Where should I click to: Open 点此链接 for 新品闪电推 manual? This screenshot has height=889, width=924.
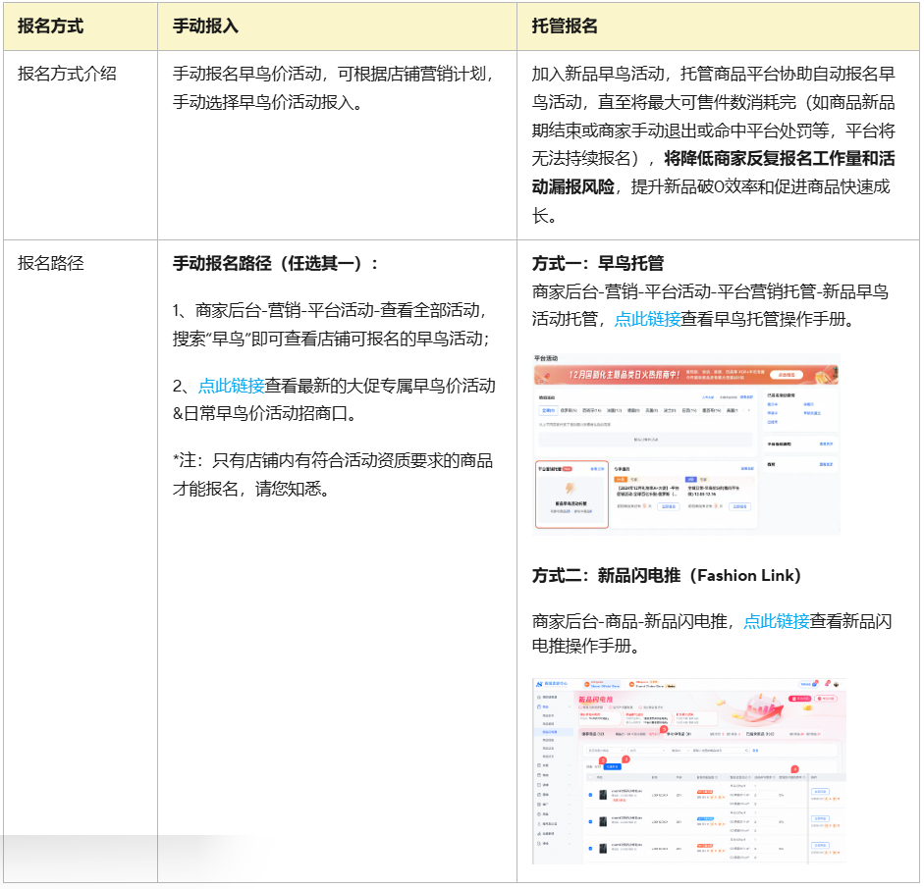coord(776,621)
